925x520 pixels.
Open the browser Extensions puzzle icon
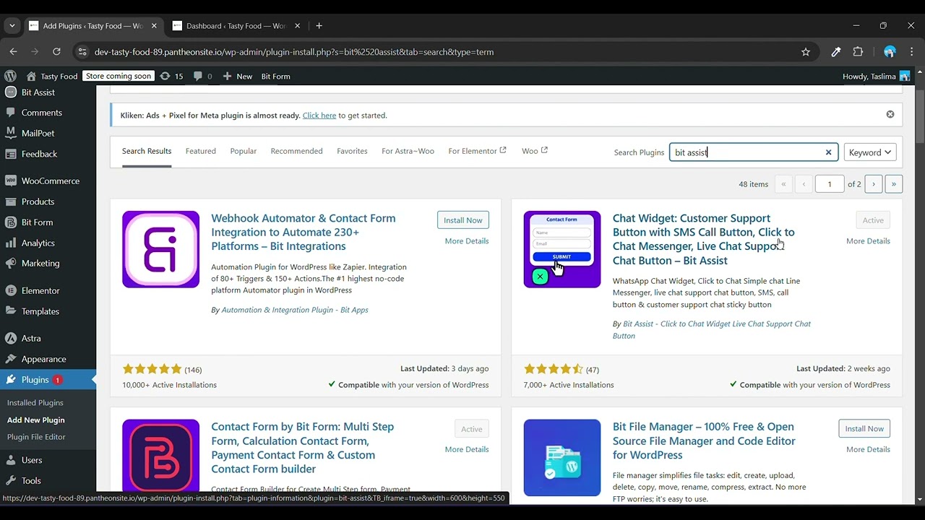pyautogui.click(x=858, y=52)
